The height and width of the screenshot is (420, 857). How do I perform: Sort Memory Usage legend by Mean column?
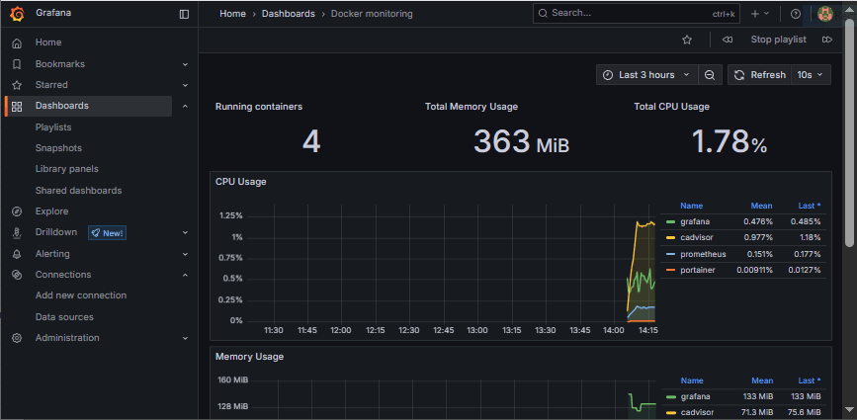coord(762,380)
